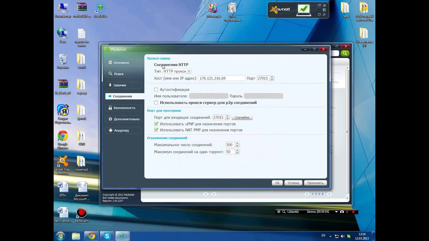Select the Google Chrome desktop icon
The height and width of the screenshot is (241, 429).
63,140
